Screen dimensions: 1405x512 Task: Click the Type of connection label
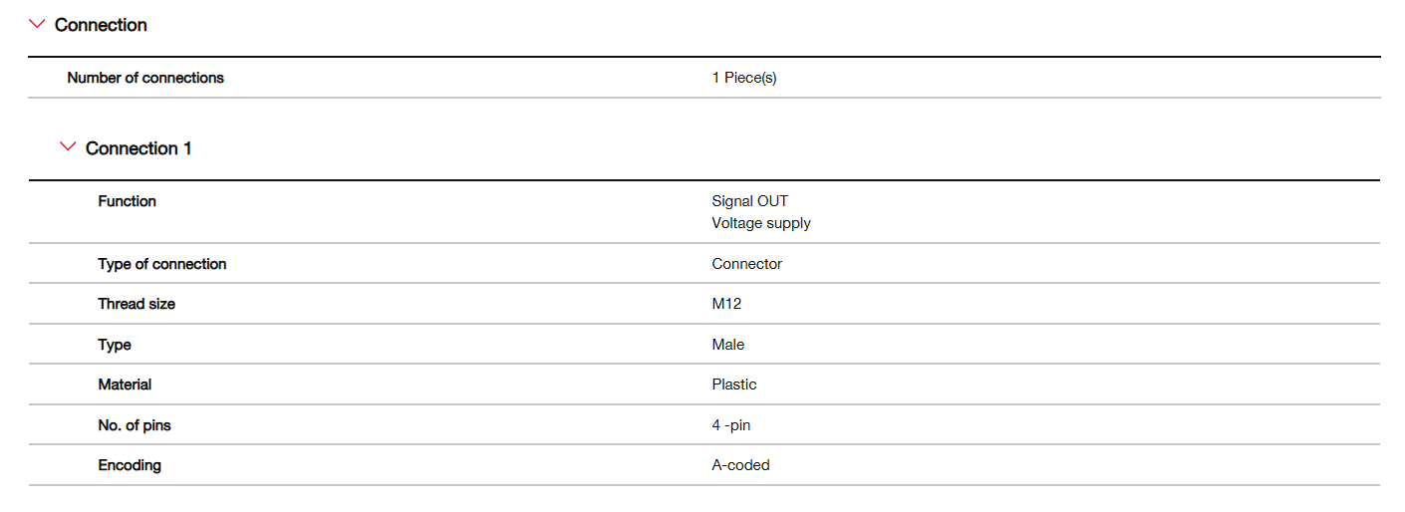pyautogui.click(x=161, y=264)
